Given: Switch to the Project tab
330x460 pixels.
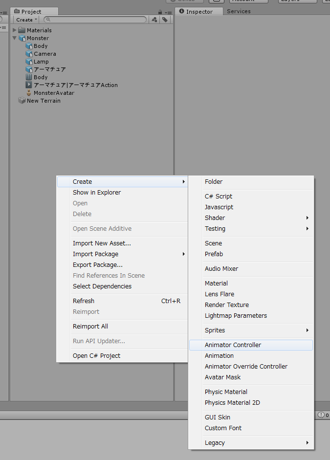Looking at the screenshot, I should [34, 11].
